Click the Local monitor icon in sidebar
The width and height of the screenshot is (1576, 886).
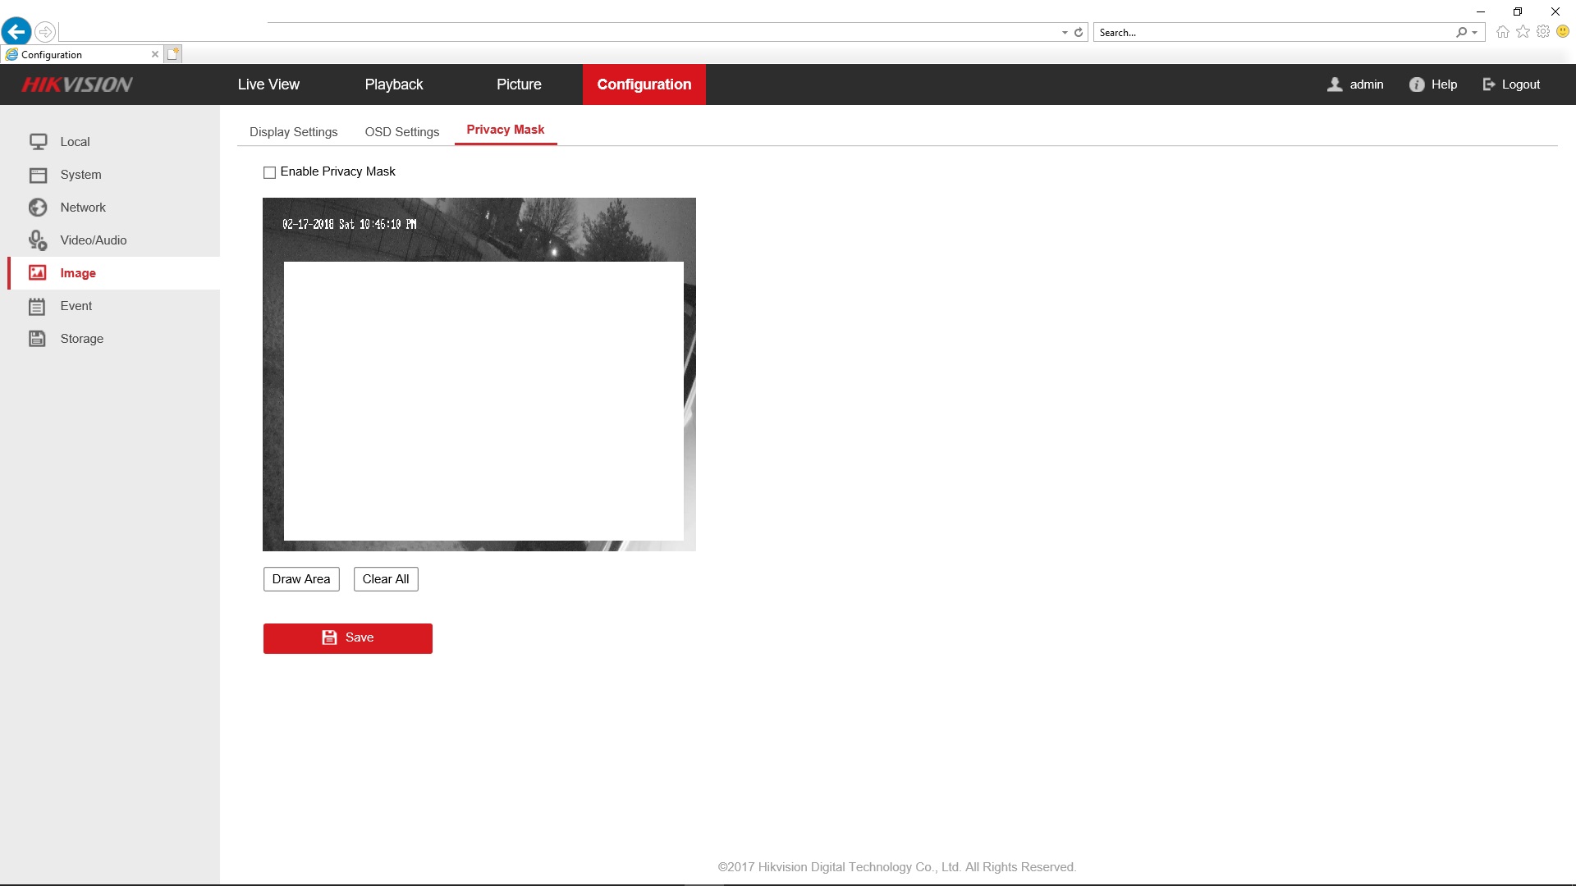point(38,142)
